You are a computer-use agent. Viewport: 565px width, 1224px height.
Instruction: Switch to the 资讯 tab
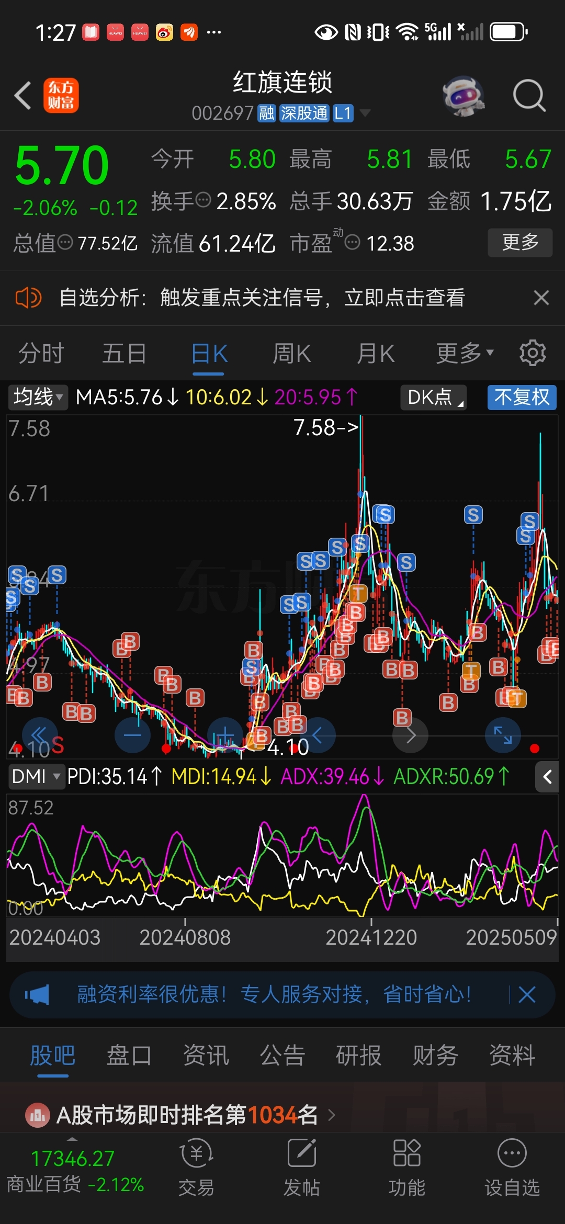pyautogui.click(x=206, y=1055)
